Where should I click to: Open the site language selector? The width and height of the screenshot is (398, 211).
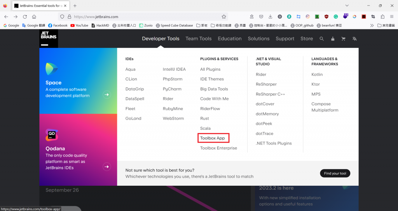pyautogui.click(x=354, y=39)
